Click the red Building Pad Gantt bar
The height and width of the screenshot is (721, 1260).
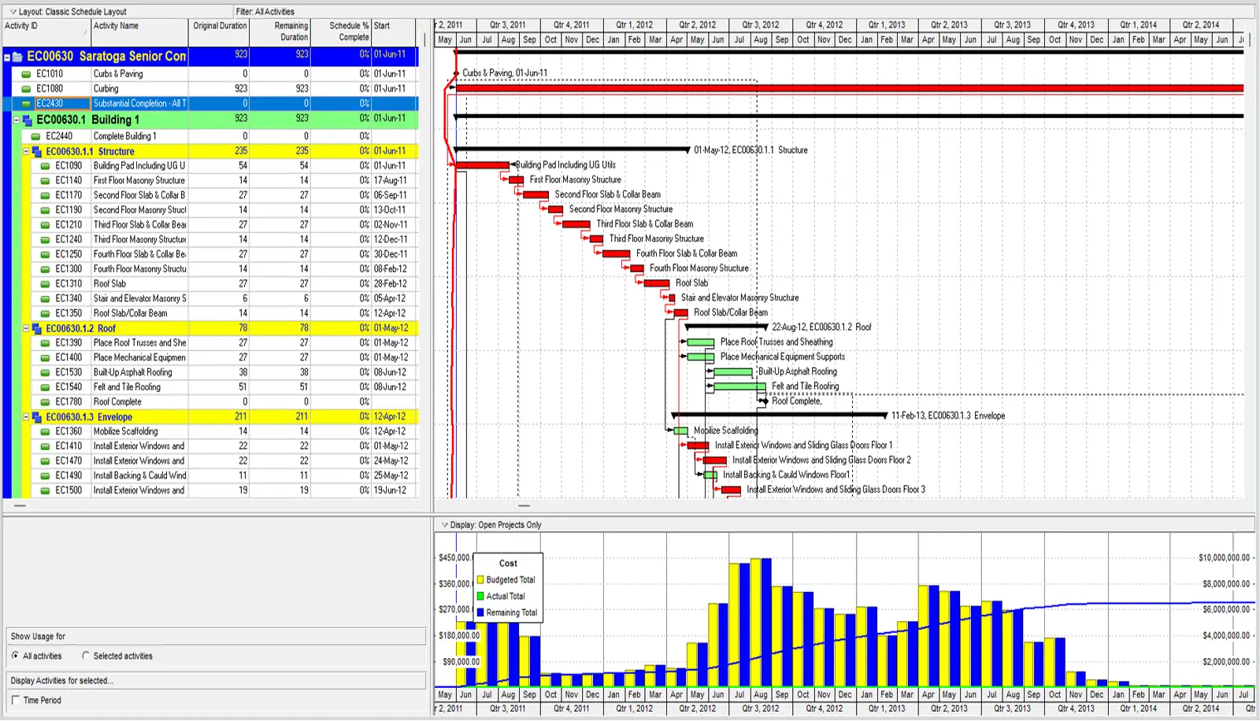click(483, 165)
